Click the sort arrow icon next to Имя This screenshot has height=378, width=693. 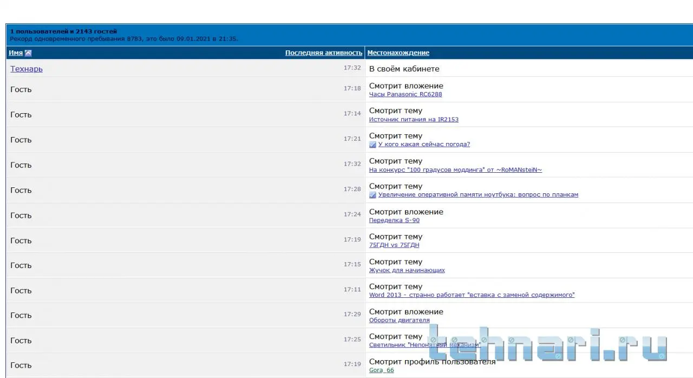point(28,53)
